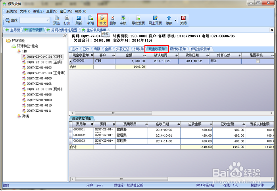The image size is (277, 191).
Task: Select the 预收单 sub-tab
Action: pyautogui.click(x=138, y=49)
